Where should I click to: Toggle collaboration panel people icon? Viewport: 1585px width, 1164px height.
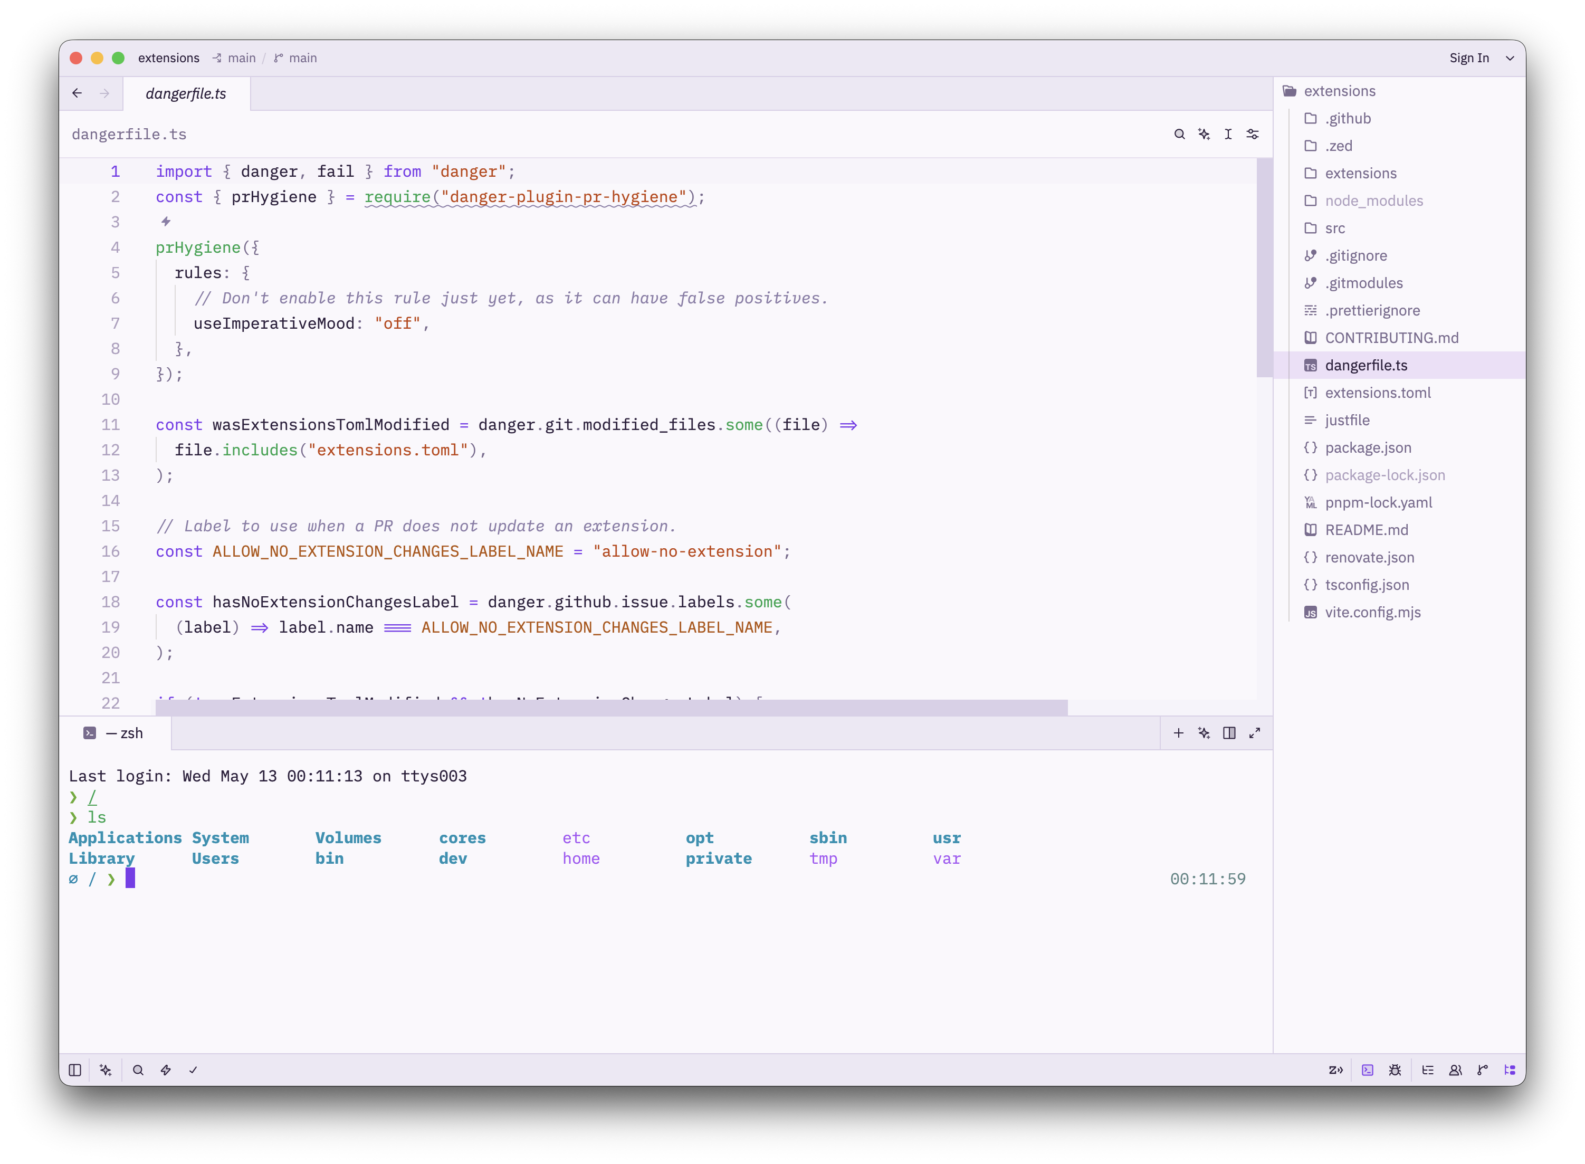pos(1455,1070)
